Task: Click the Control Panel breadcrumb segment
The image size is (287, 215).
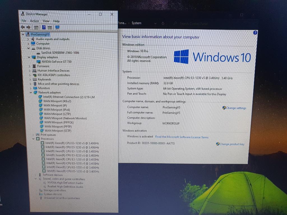Action: [x=122, y=23]
